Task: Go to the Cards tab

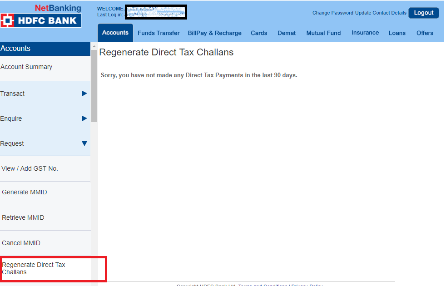Action: (x=259, y=33)
